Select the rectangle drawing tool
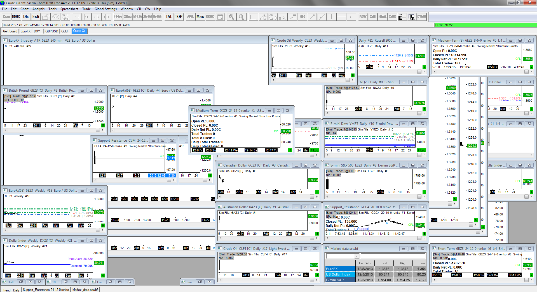Screen dimensions: 537x292 pos(253,17)
